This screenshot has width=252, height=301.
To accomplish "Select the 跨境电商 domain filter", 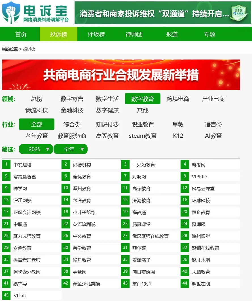I will [x=178, y=99].
